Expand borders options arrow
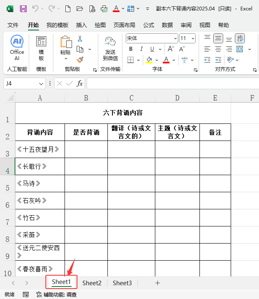This screenshot has height=299, width=259. [x=138, y=60]
